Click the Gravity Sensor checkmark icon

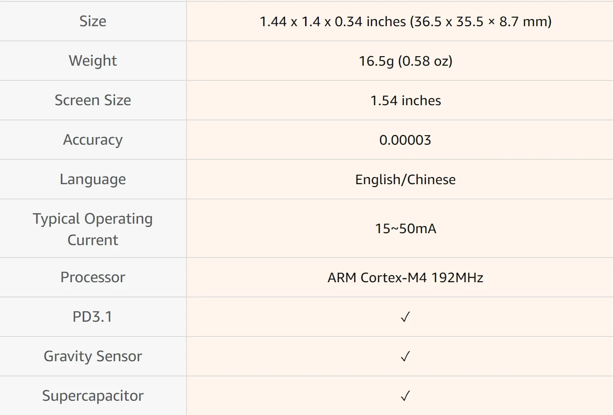tap(405, 356)
